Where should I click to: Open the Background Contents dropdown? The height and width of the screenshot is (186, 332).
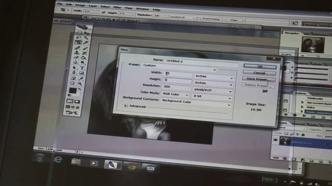(x=196, y=103)
